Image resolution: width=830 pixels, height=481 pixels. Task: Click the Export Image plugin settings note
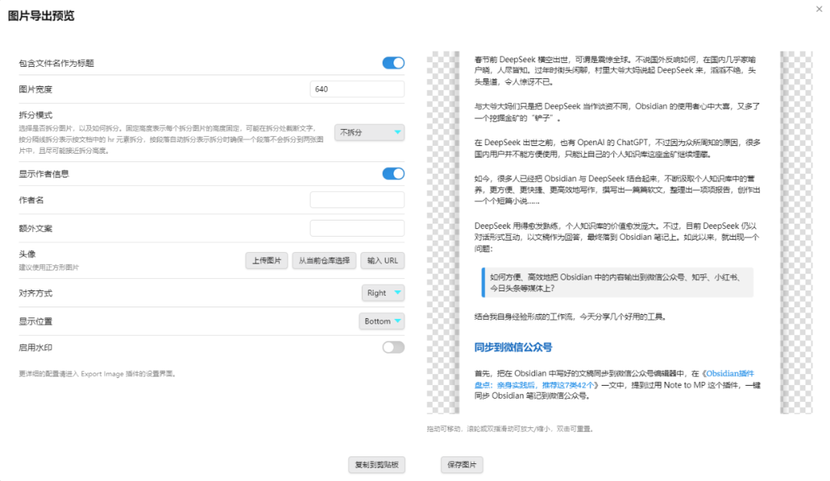(x=98, y=373)
